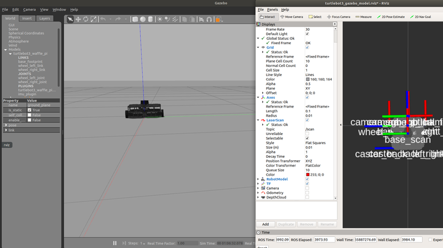Open the Panels menu in RViz
This screenshot has height=248, width=443.
272,10
